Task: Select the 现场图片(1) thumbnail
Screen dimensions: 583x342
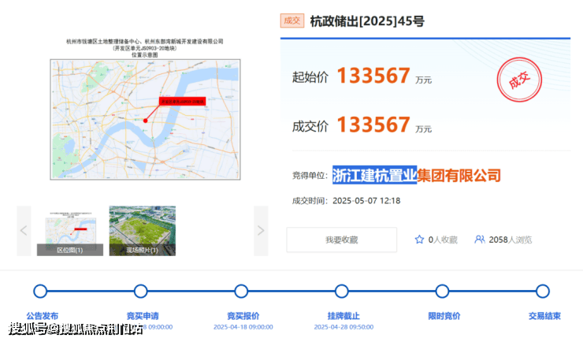Action: [142, 230]
